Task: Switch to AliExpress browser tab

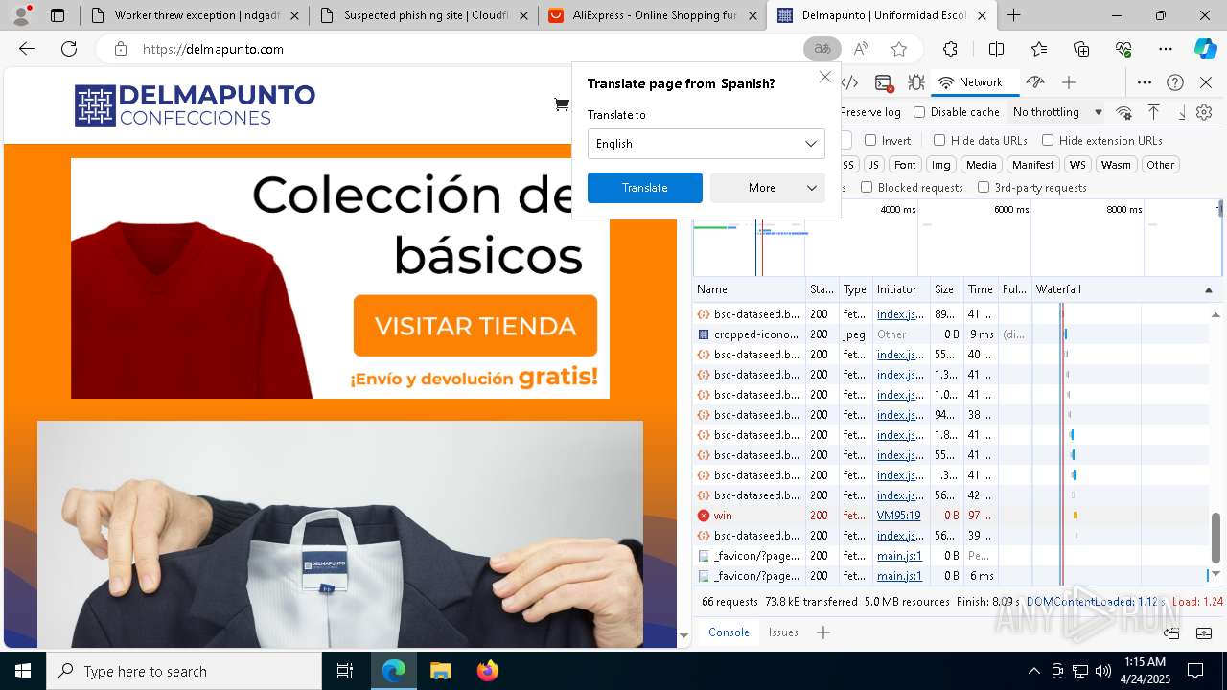Action: [652, 15]
